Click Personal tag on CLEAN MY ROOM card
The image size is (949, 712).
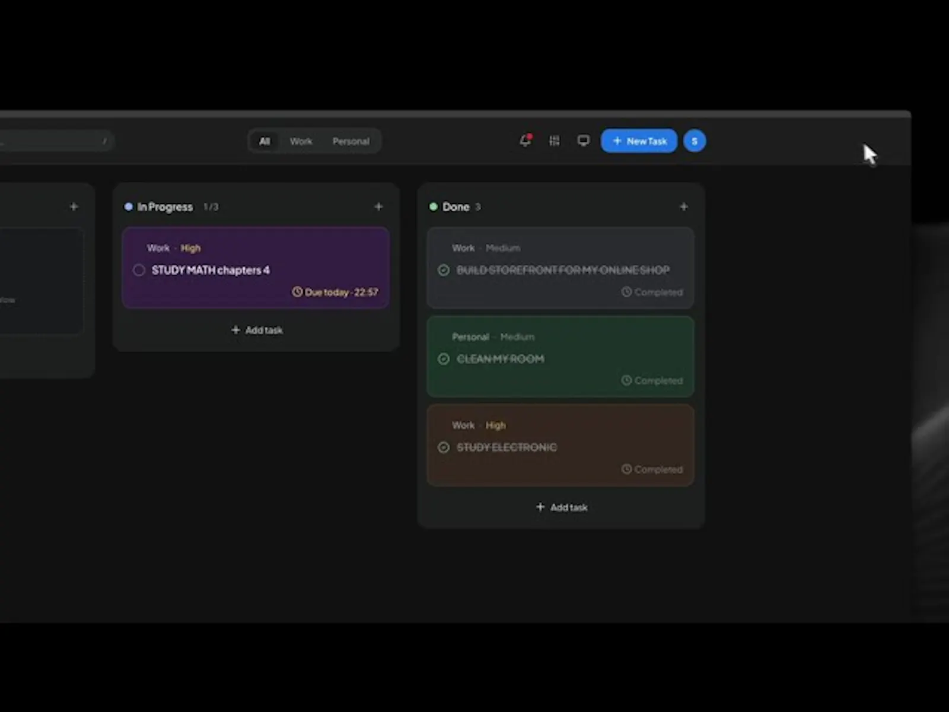click(x=470, y=337)
